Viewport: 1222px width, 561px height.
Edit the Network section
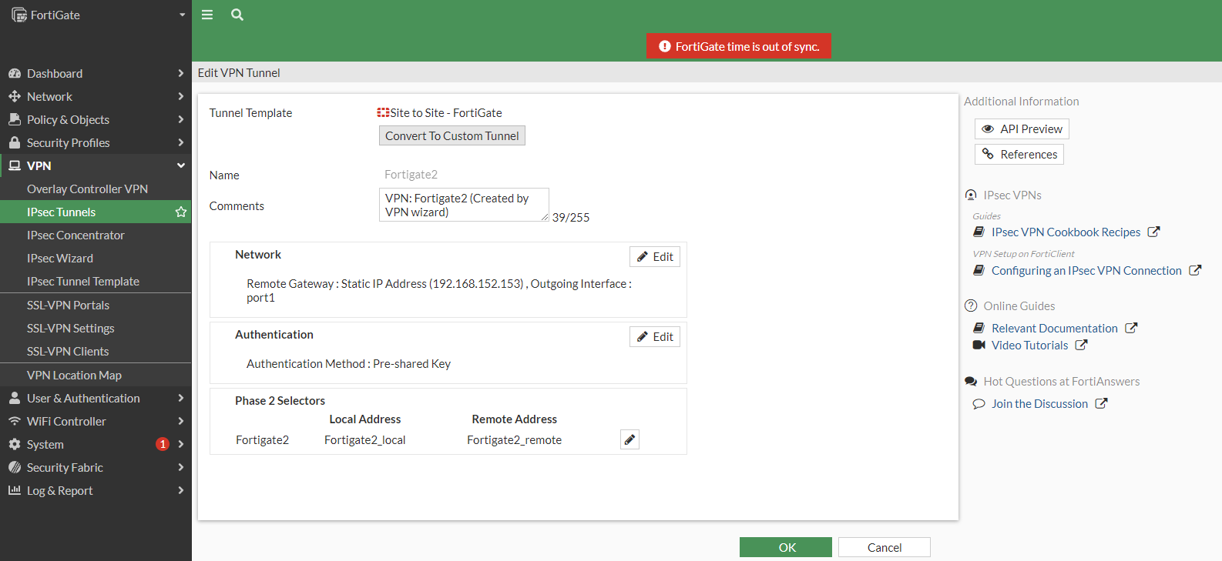pos(655,256)
